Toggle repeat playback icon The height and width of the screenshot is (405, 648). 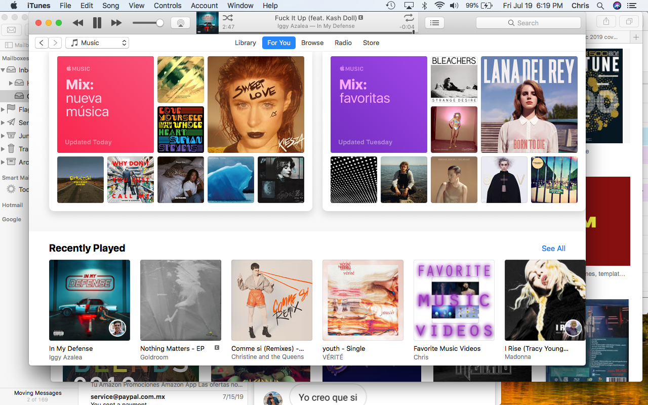pyautogui.click(x=409, y=18)
